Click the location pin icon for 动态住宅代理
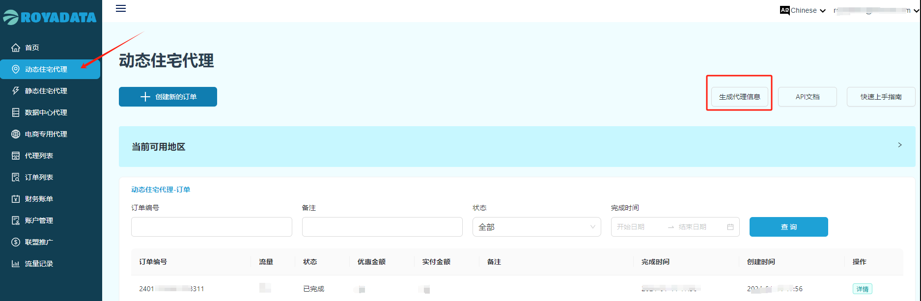This screenshot has width=921, height=301. click(x=16, y=69)
